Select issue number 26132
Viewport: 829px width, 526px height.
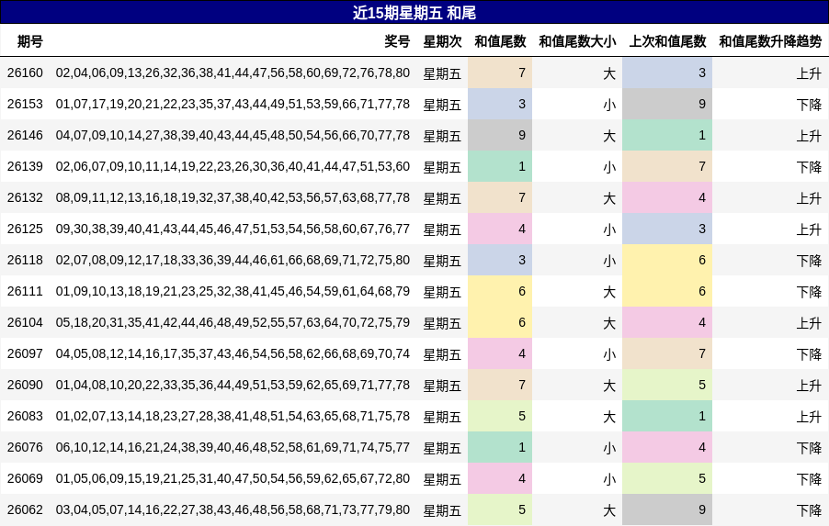click(25, 197)
